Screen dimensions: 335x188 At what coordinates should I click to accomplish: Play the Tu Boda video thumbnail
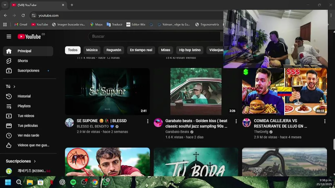tap(196, 162)
